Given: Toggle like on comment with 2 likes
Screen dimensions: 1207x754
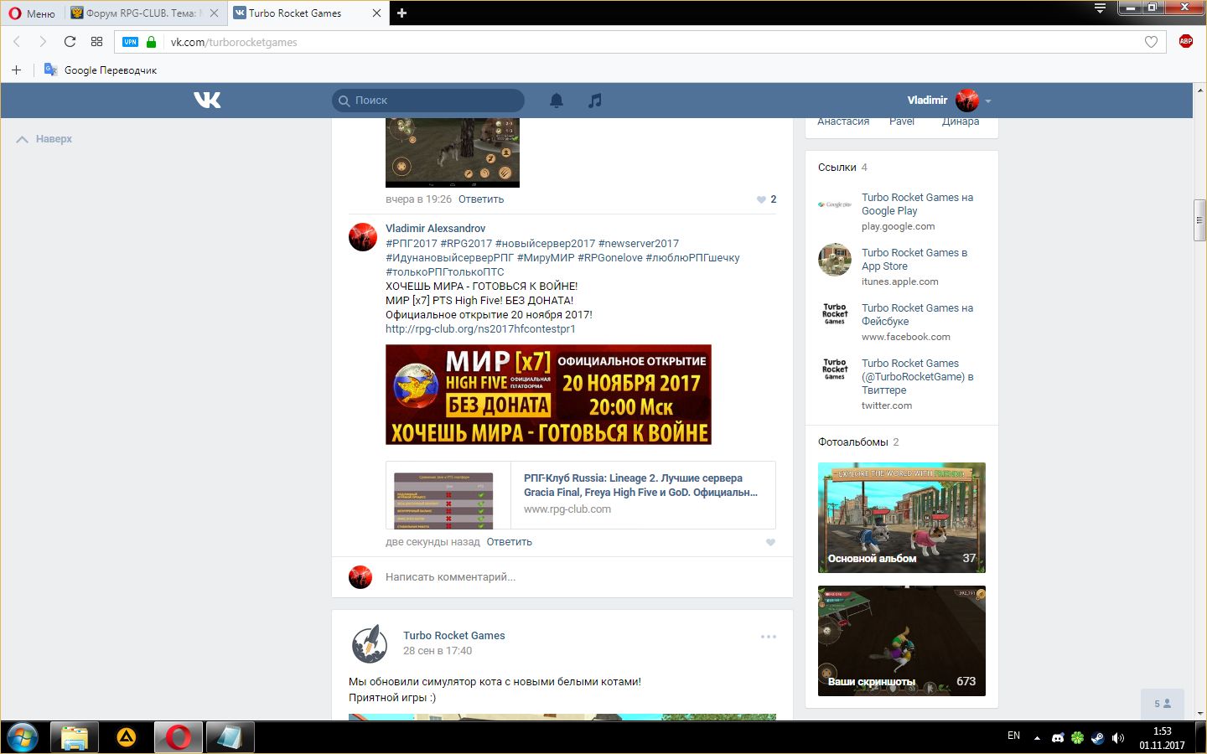Looking at the screenshot, I should click(x=761, y=199).
